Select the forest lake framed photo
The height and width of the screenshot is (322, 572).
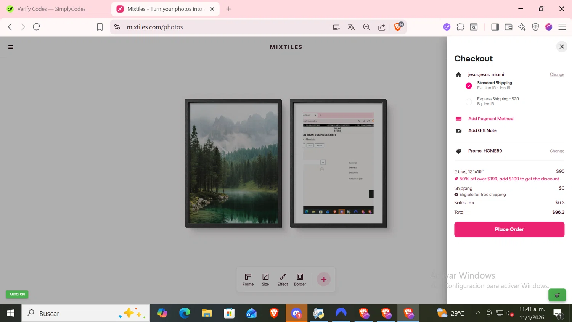(x=233, y=163)
